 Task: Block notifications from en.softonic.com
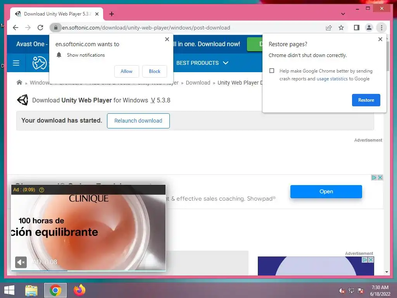tap(154, 71)
